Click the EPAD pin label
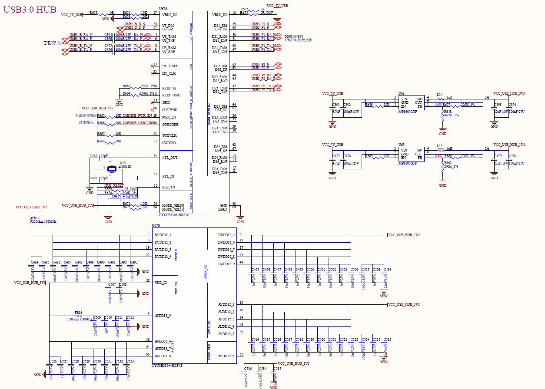Viewport: 545px width, 389px height. [x=223, y=209]
